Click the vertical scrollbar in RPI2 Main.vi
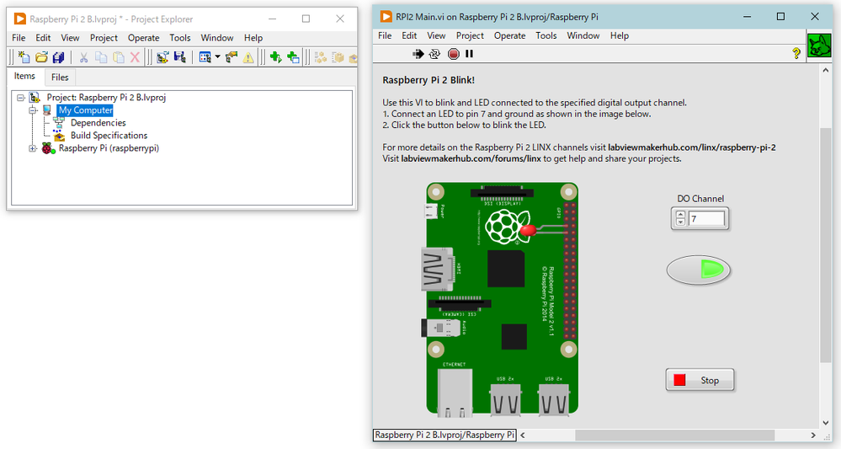841x449 pixels. point(826,246)
